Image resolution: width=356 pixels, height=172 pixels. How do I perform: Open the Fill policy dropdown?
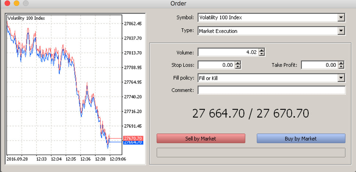click(x=341, y=78)
